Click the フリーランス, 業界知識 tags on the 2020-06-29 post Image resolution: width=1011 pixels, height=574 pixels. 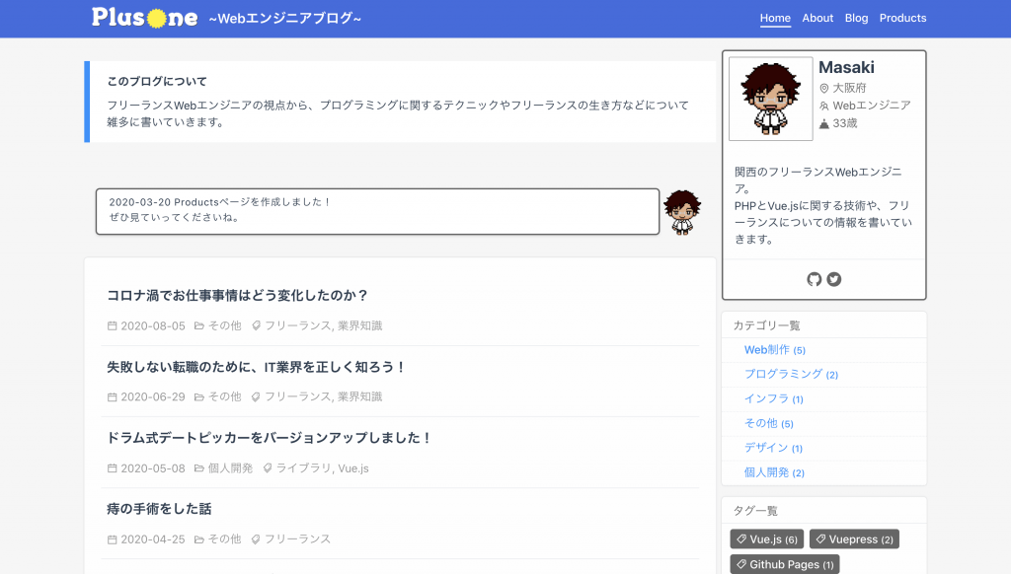[324, 396]
